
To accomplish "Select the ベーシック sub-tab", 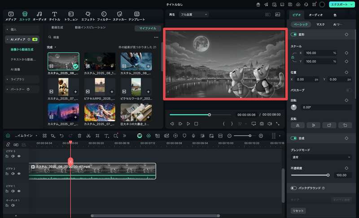I will (x=301, y=24).
